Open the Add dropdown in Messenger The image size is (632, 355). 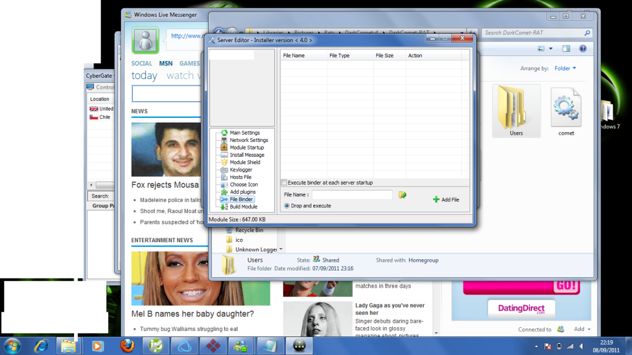tap(582, 329)
